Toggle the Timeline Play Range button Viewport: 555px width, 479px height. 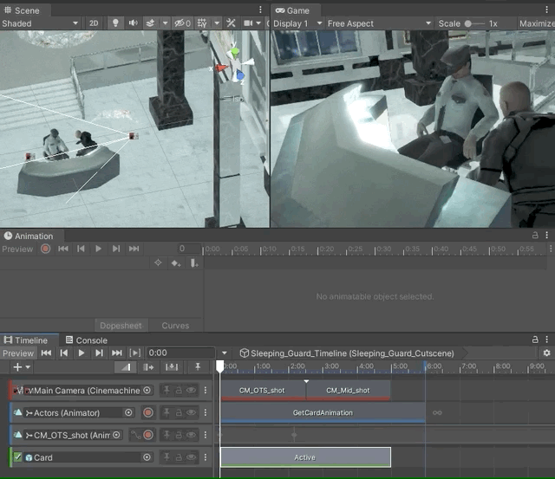tap(134, 353)
